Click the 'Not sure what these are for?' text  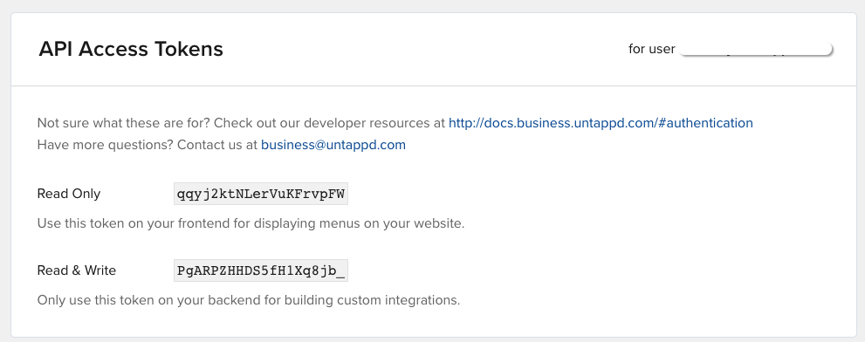tap(124, 122)
